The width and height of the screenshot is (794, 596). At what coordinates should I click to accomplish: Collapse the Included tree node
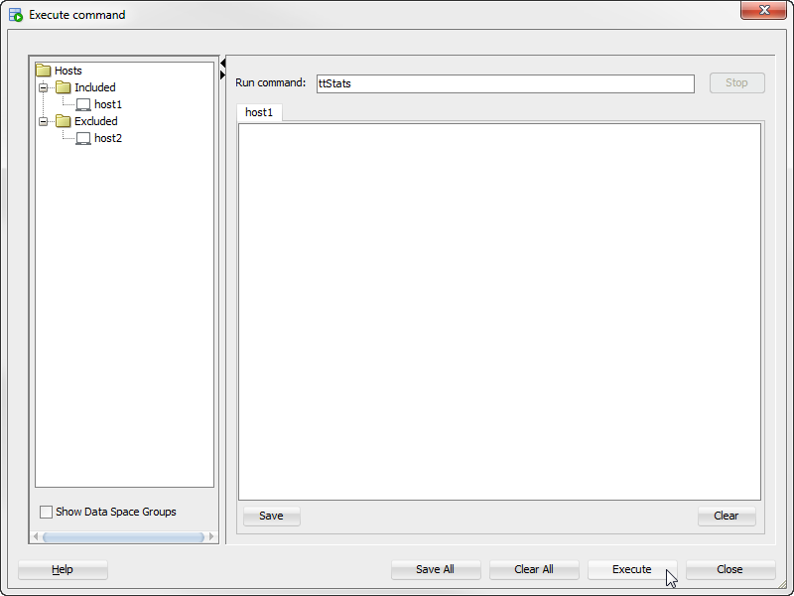44,87
